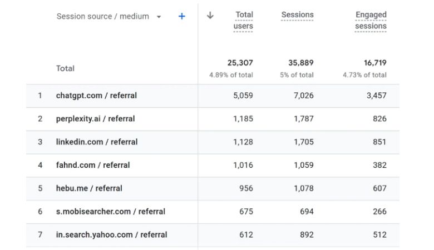
Task: Click the 16,719 engaged sessions total
Action: coord(373,63)
